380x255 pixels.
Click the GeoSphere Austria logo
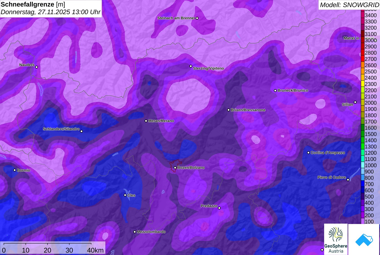click(x=336, y=239)
